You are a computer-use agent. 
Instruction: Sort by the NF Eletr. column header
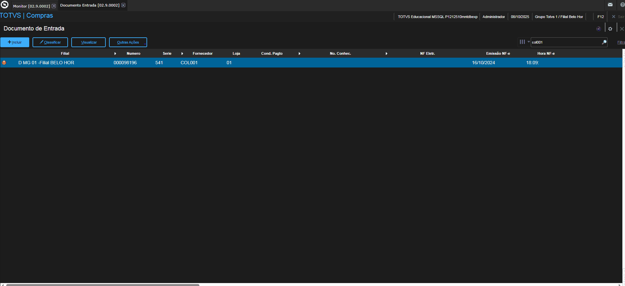(x=428, y=53)
